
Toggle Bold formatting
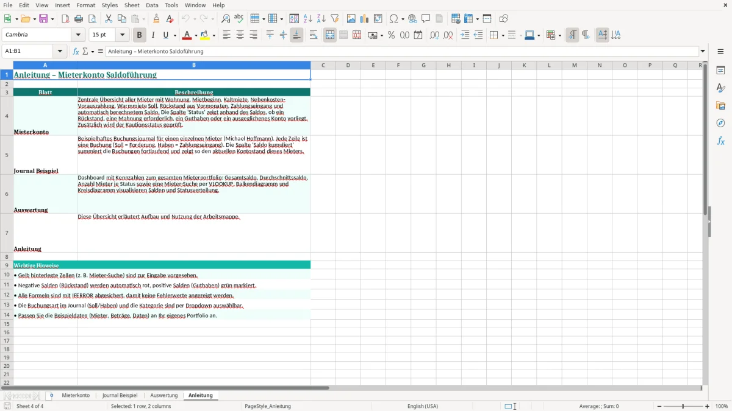click(x=139, y=35)
